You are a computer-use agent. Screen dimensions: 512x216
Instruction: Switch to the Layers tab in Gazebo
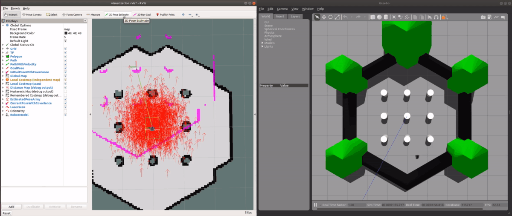(294, 16)
